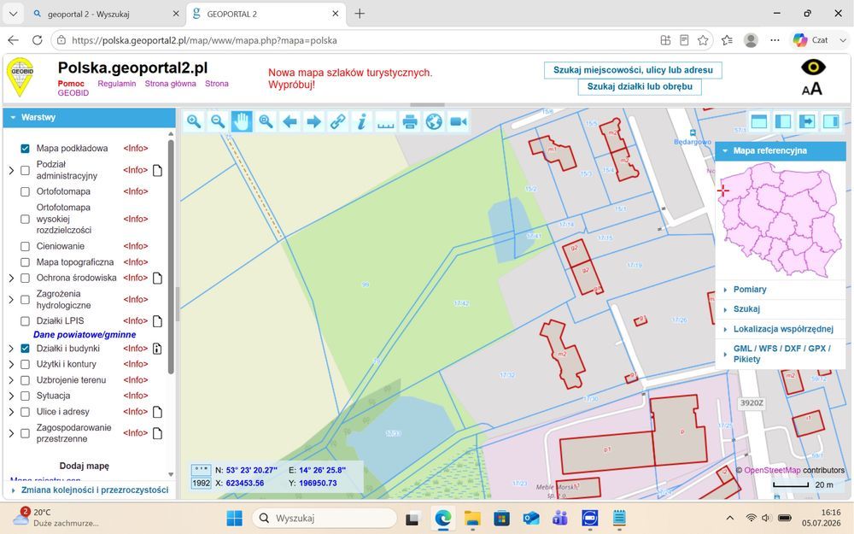Open the Regulamin link
Viewport: 854px width, 534px height.
(116, 84)
